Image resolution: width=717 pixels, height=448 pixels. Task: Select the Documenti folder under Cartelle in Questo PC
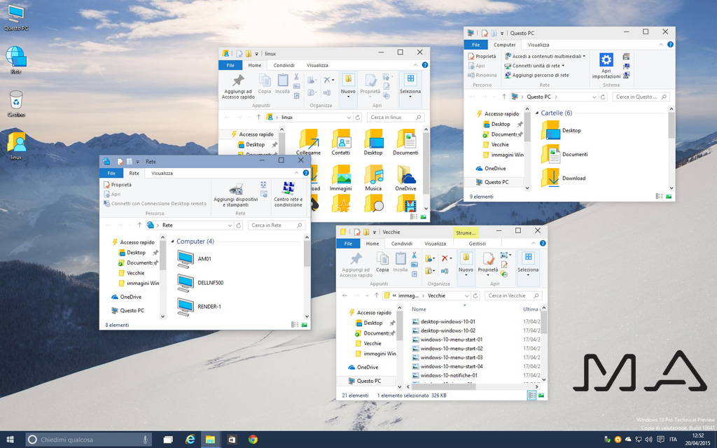click(564, 155)
